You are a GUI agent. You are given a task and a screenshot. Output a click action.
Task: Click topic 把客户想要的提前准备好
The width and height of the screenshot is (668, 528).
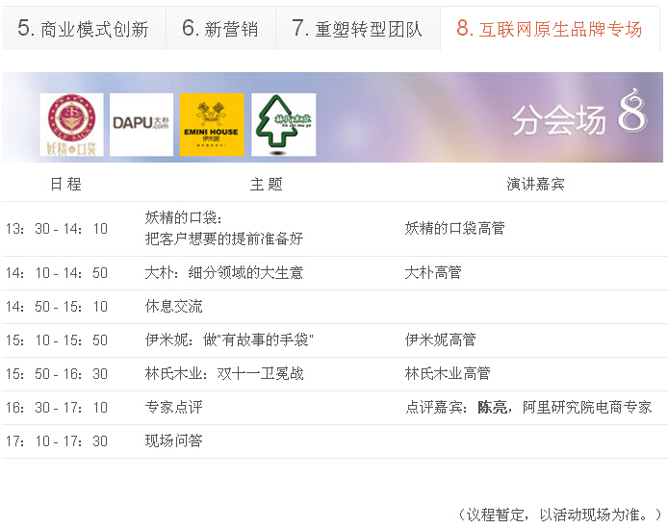coord(224,239)
